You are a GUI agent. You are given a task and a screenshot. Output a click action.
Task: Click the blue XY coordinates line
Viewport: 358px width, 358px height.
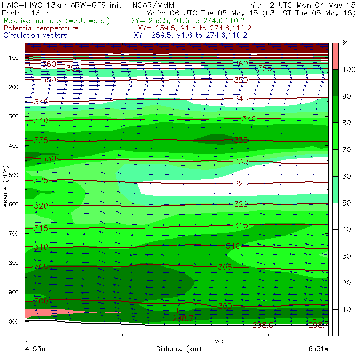(191, 35)
